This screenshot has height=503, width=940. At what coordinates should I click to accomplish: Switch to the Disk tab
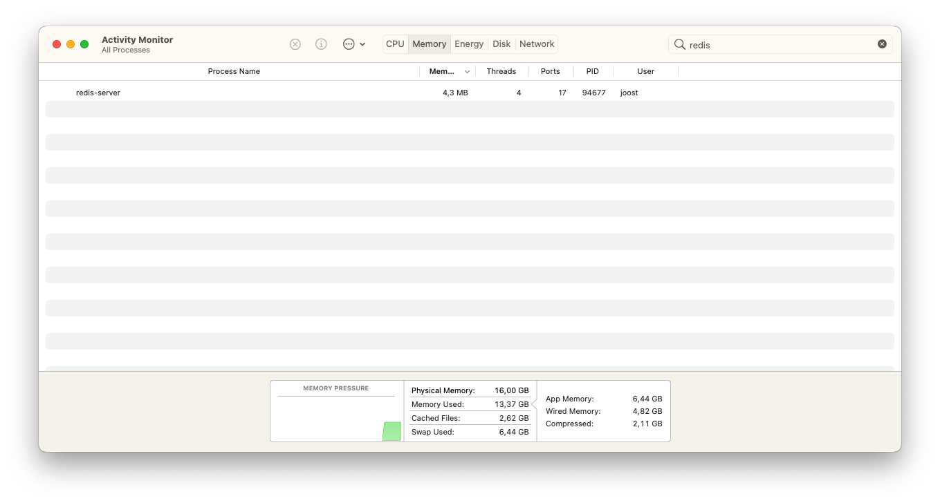point(501,44)
